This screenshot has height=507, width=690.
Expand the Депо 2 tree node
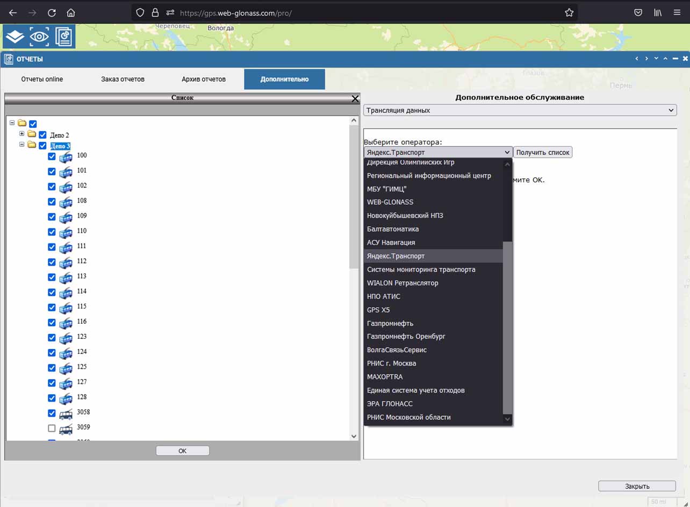coord(22,133)
